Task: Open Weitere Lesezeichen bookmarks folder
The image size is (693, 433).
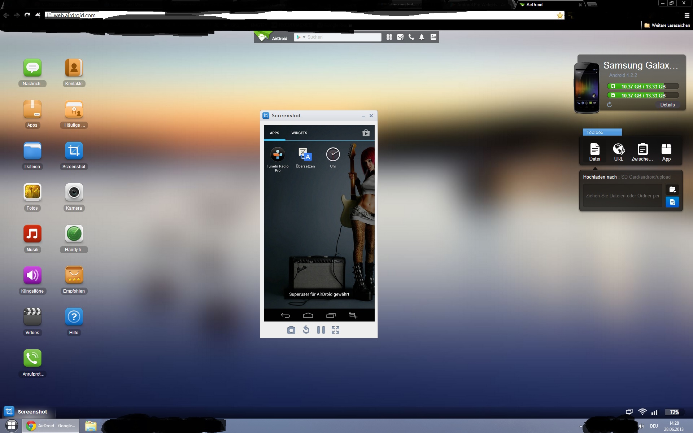Action: pyautogui.click(x=667, y=25)
